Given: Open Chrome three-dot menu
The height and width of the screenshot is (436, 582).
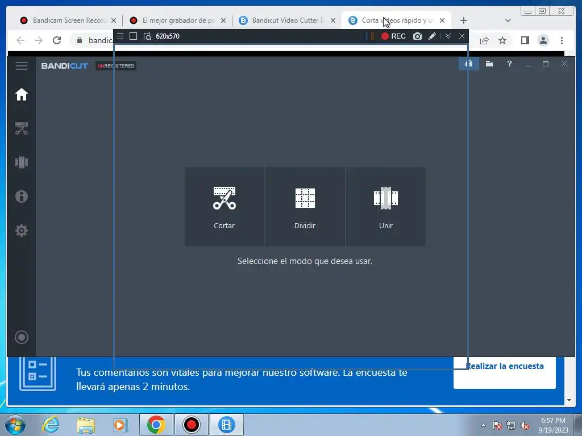Looking at the screenshot, I should point(562,40).
